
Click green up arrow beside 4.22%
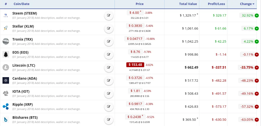click(x=257, y=41)
